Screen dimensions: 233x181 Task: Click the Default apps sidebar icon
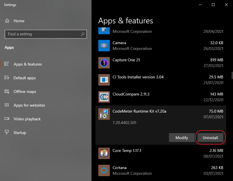coord(7,78)
